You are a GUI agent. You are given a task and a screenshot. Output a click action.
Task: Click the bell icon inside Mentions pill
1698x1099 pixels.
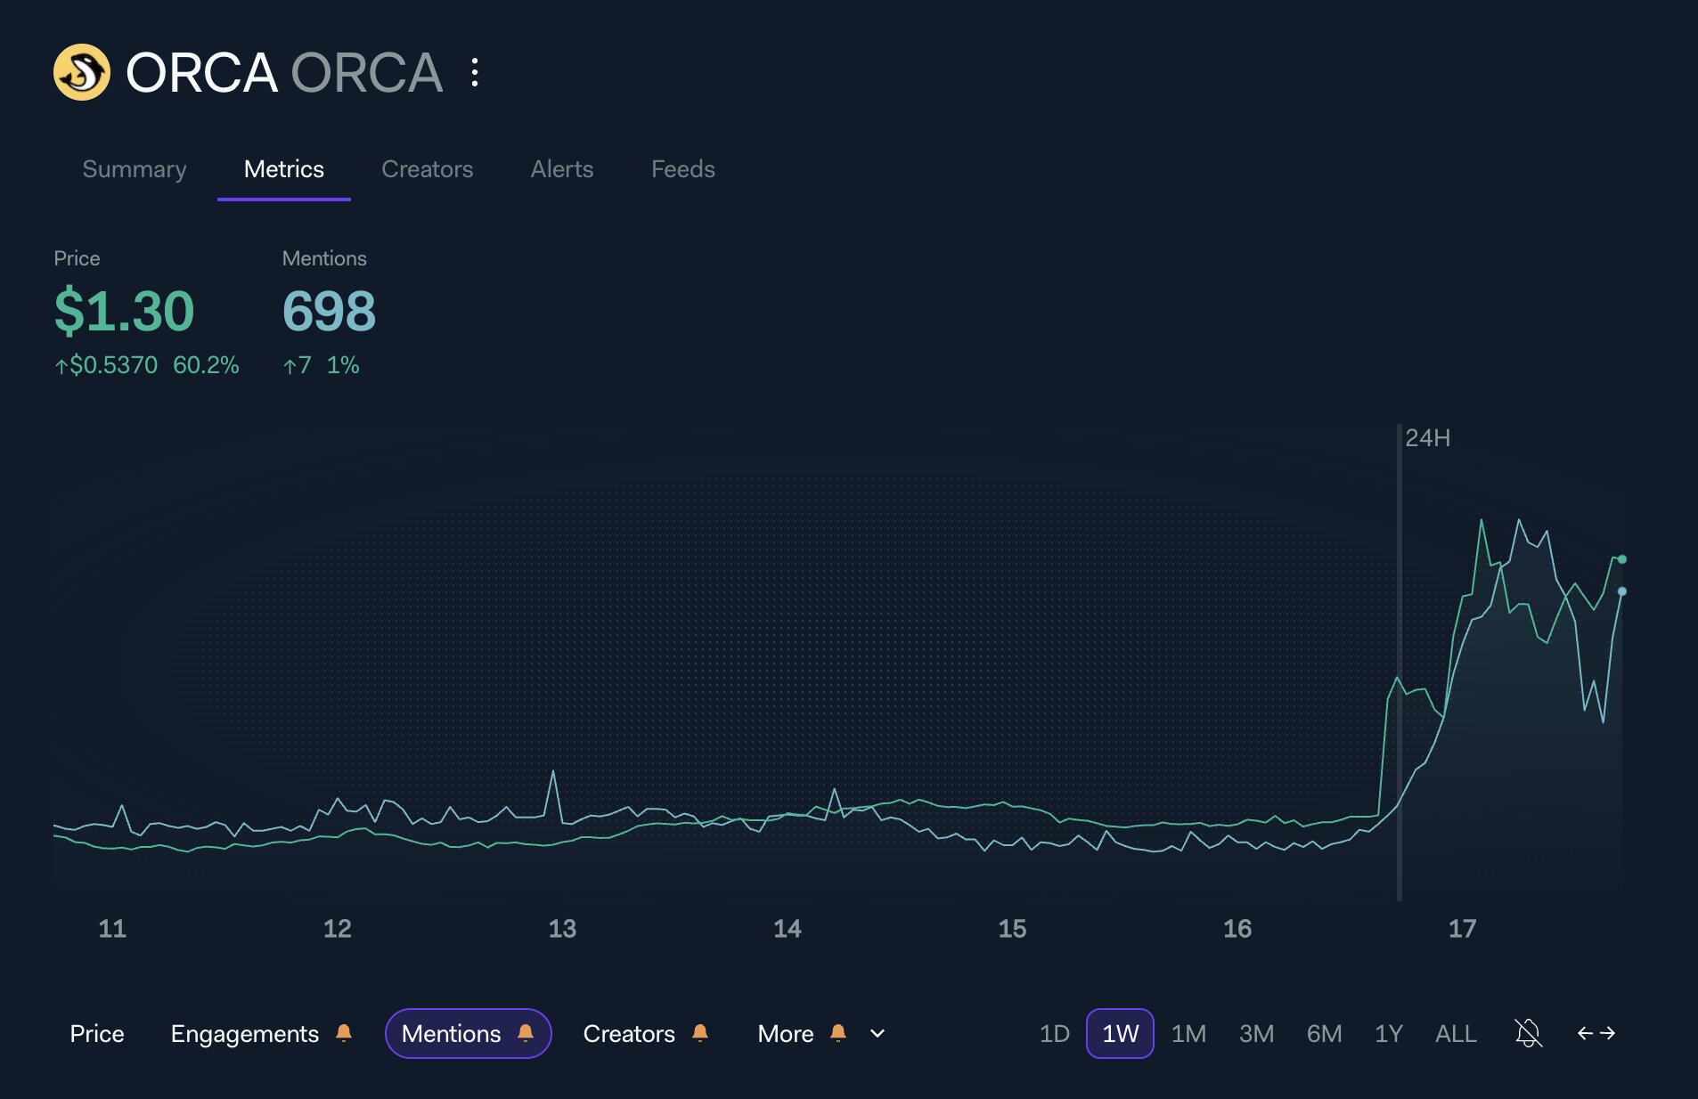click(x=526, y=1033)
